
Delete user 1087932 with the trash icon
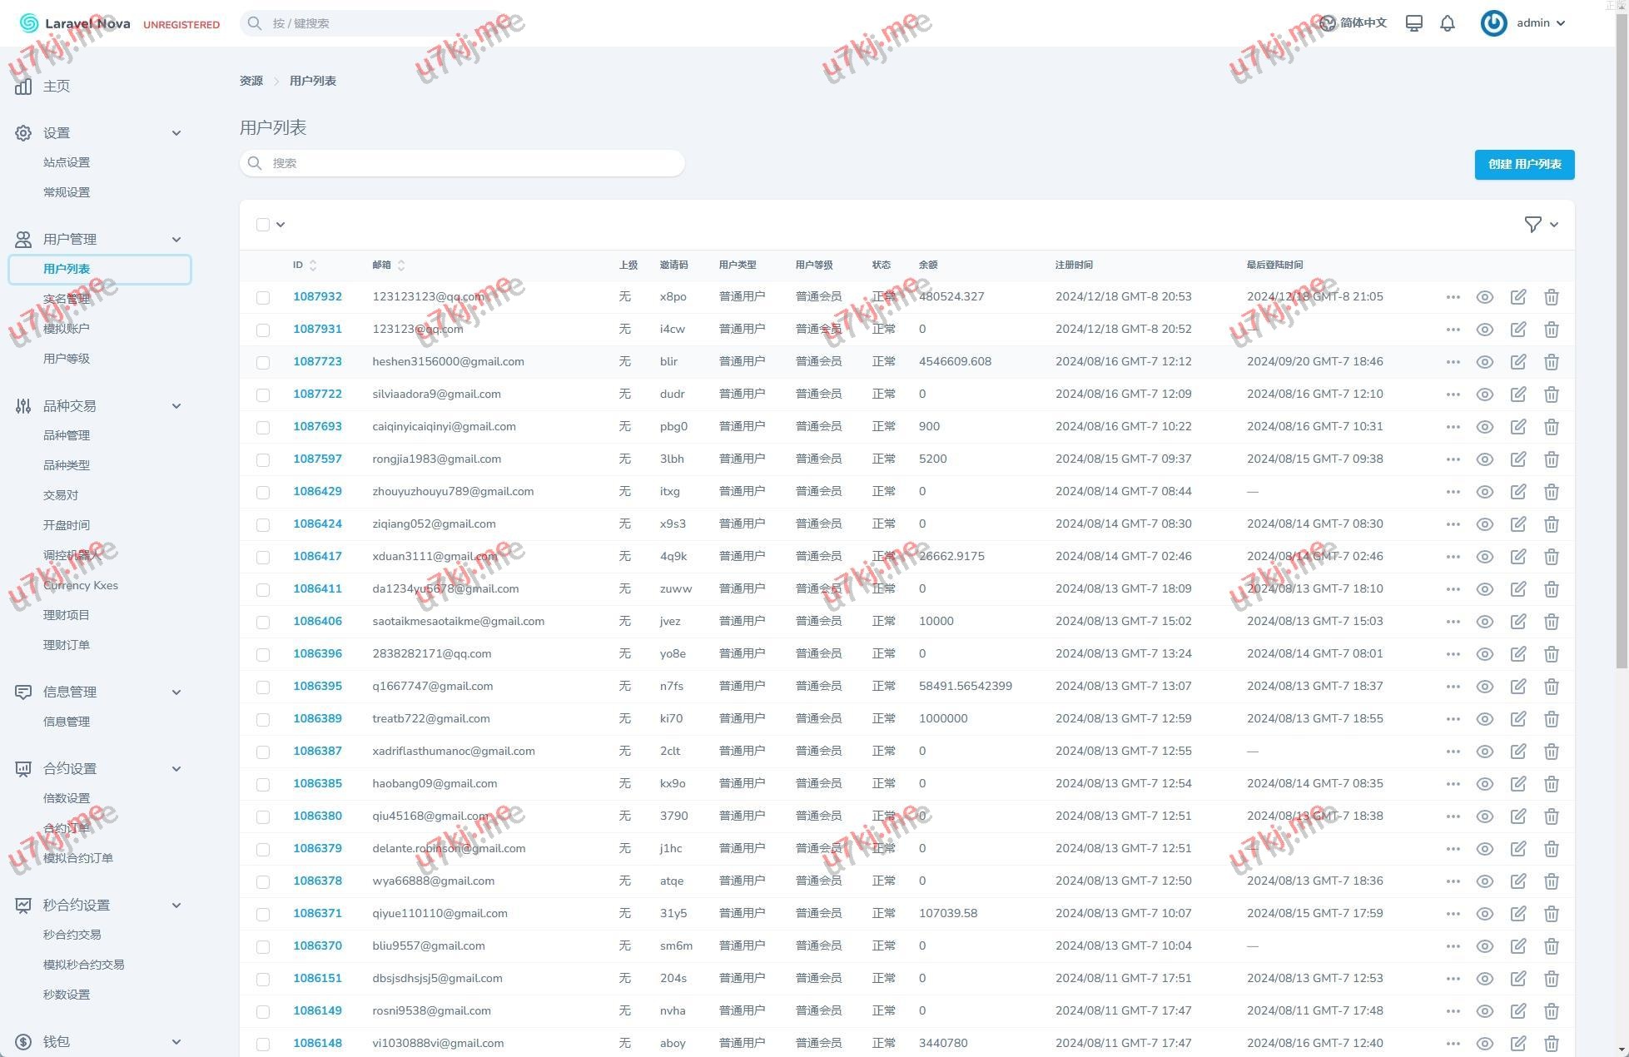tap(1551, 297)
